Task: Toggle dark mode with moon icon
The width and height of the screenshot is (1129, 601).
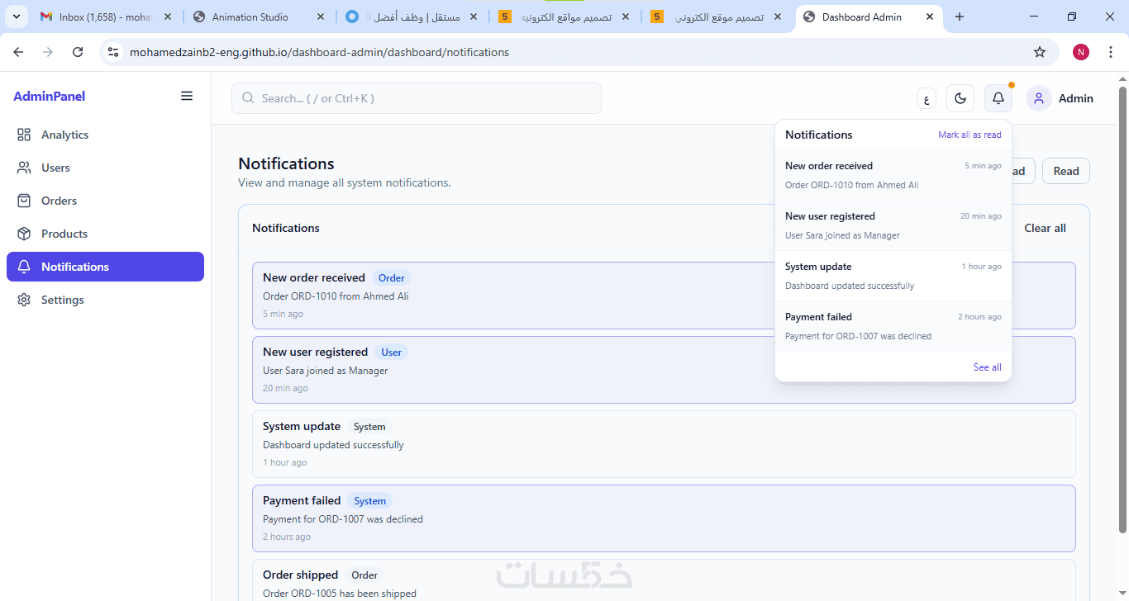Action: point(960,98)
